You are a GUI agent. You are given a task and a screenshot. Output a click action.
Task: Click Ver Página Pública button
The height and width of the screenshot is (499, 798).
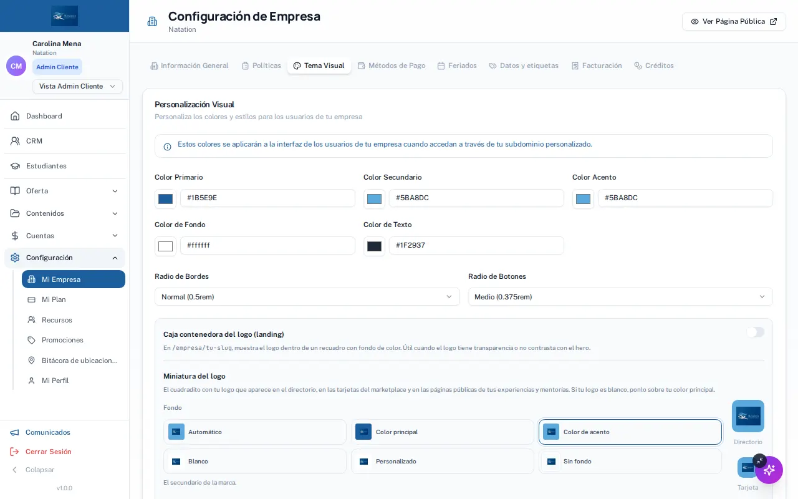coord(734,21)
